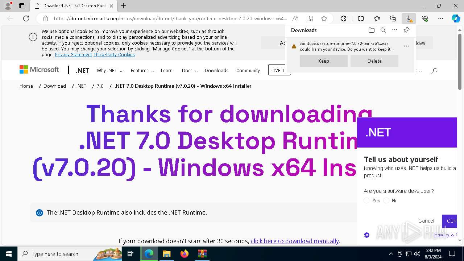
Task: Click the Read aloud icon
Action: click(295, 18)
